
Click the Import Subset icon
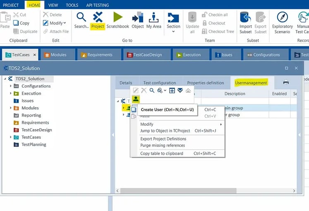coord(246,21)
